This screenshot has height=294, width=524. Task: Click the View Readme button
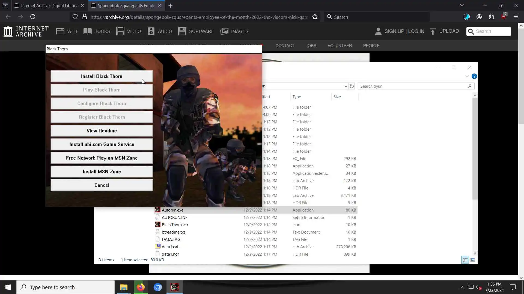click(x=102, y=131)
